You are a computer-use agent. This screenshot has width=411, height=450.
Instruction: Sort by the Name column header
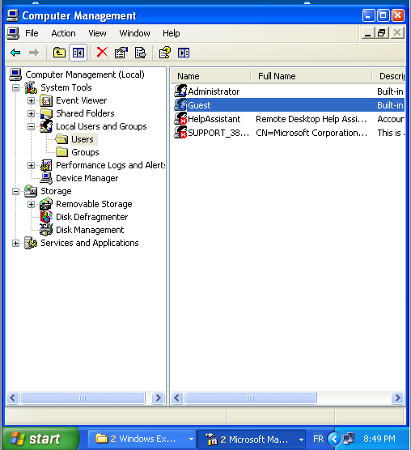pos(211,76)
